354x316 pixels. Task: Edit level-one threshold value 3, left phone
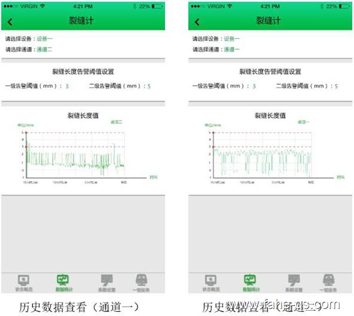[x=67, y=86]
